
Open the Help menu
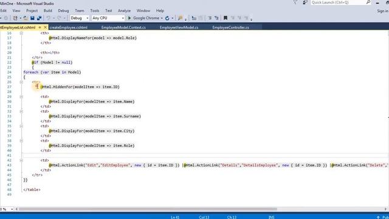pos(160,11)
